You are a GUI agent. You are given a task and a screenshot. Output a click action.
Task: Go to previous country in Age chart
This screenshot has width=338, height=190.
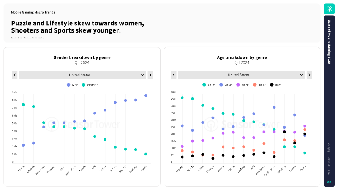[x=174, y=75]
